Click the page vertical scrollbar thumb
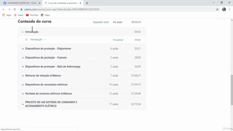Image resolution: width=233 pixels, height=131 pixels. point(232,90)
